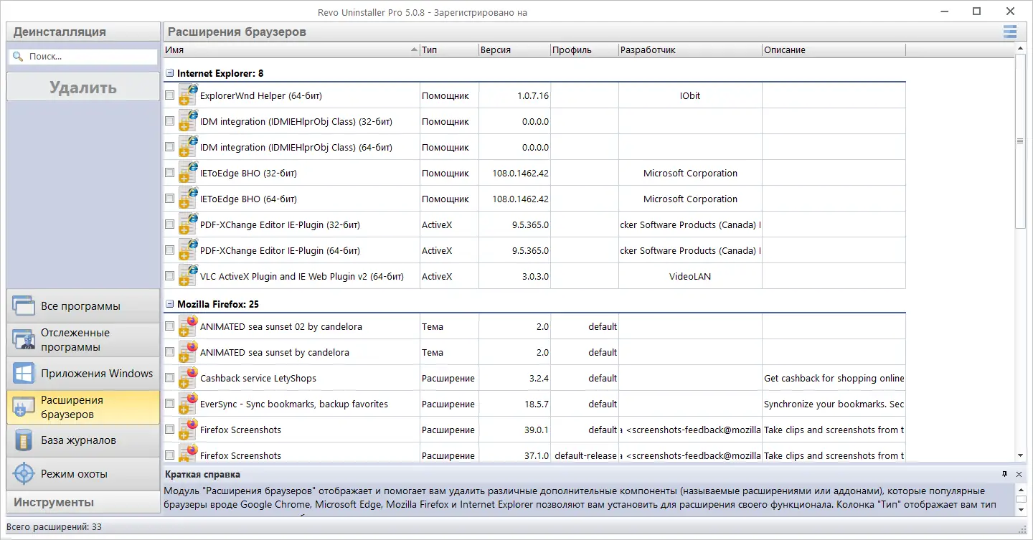The width and height of the screenshot is (1033, 540).
Task: Collapse the Mozilla Firefox group
Action: (170, 304)
